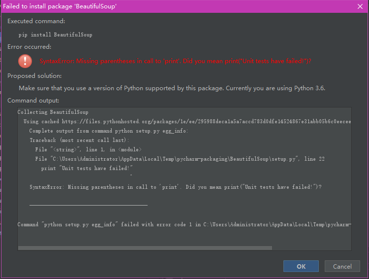The width and height of the screenshot is (369, 279).
Task: Click the OK button
Action: (x=301, y=266)
